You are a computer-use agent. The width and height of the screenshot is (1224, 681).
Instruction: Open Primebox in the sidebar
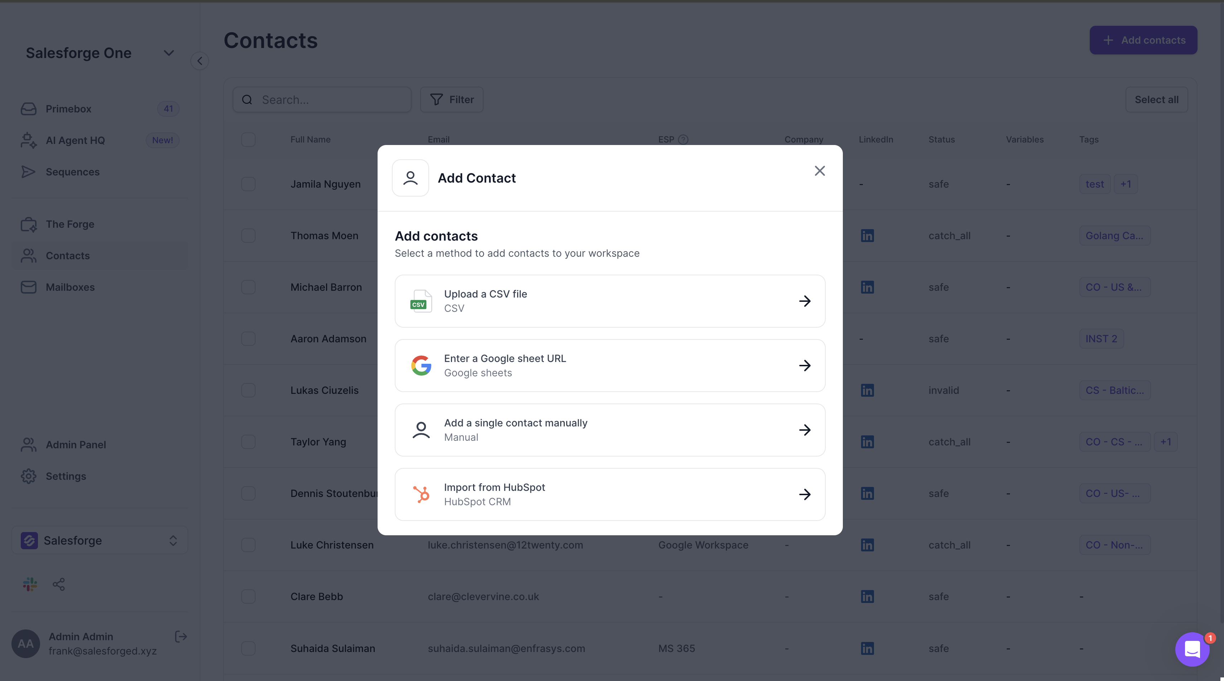pyautogui.click(x=100, y=109)
